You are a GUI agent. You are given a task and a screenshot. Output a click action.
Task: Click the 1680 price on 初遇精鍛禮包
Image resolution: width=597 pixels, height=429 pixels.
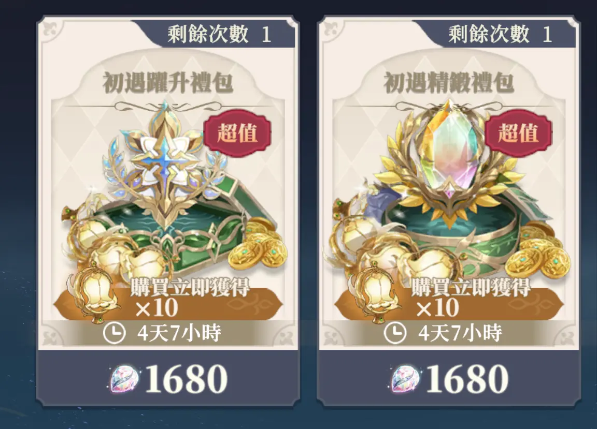pyautogui.click(x=467, y=379)
